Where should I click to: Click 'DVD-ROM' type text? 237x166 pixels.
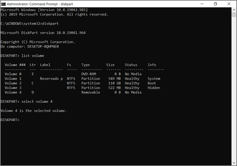[89, 74]
